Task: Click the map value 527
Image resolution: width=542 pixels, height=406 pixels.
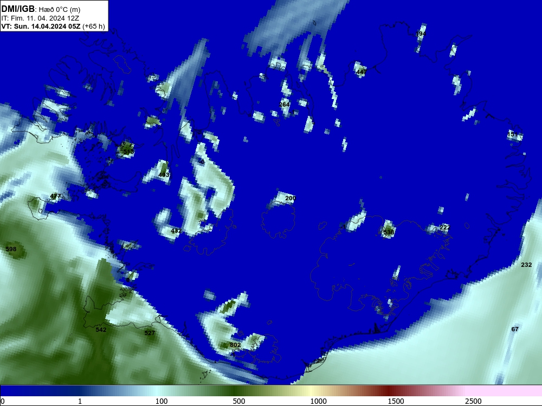Action: [x=150, y=333]
